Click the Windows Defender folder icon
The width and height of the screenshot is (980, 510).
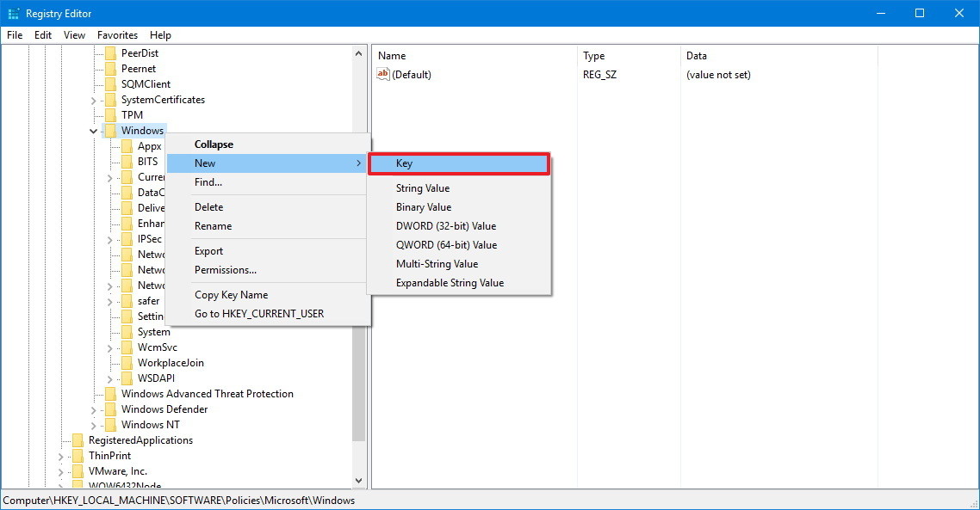[110, 409]
